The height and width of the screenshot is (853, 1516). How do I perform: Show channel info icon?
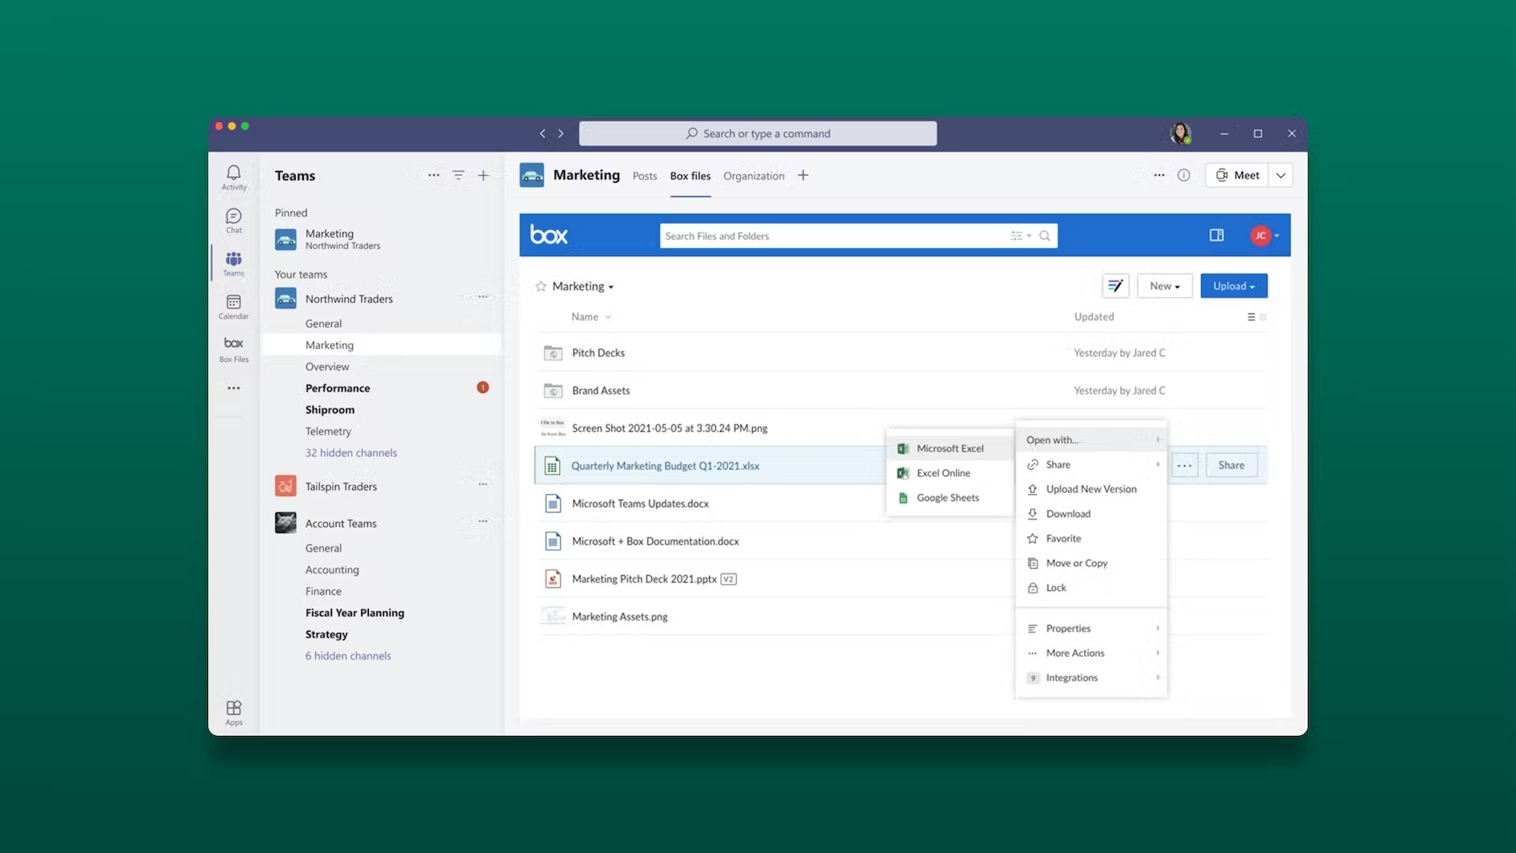pyautogui.click(x=1183, y=175)
